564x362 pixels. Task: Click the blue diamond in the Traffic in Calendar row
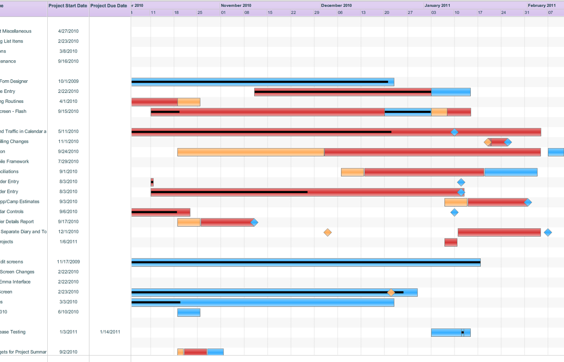[x=454, y=132]
